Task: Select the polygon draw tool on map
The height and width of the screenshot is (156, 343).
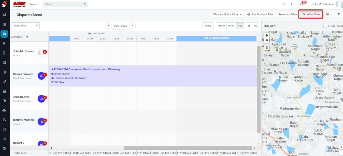Action: tap(266, 35)
